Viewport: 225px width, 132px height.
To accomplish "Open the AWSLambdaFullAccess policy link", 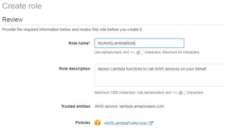I will pyautogui.click(x=125, y=123).
